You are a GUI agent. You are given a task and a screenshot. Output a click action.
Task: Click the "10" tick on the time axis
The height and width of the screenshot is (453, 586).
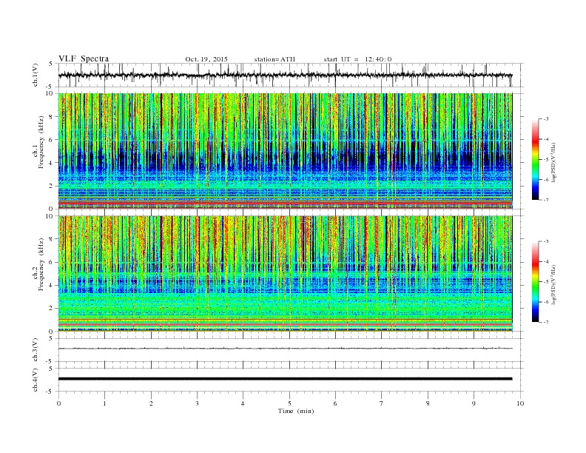coord(520,403)
